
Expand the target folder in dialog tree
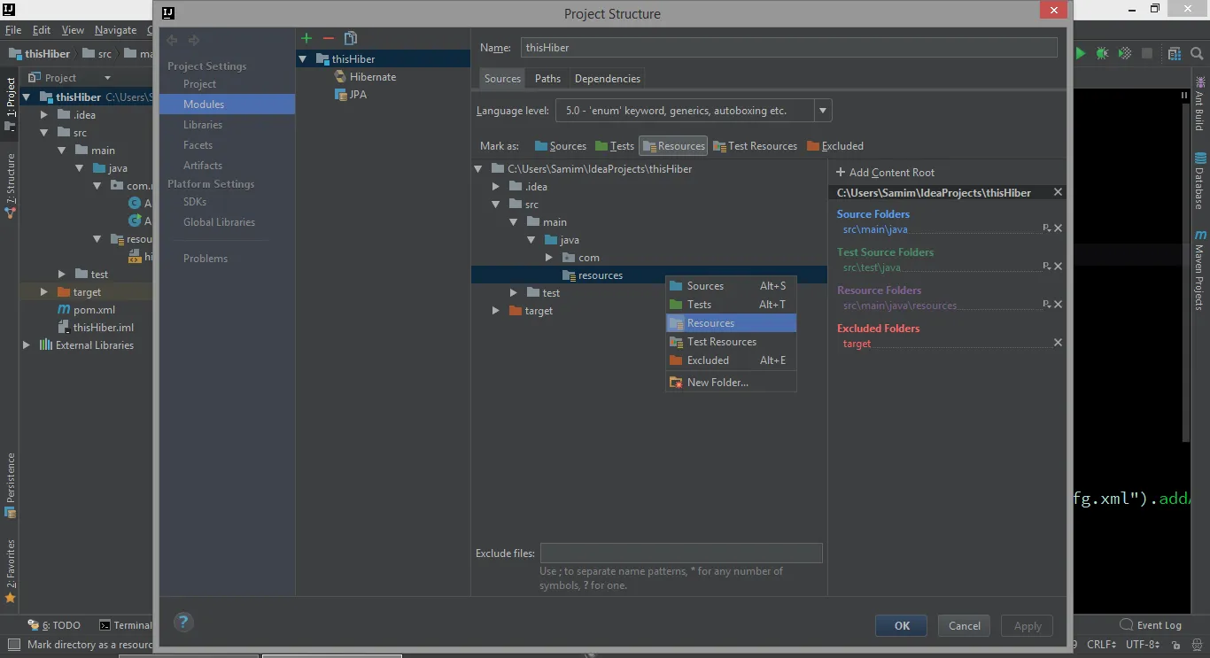(x=496, y=311)
